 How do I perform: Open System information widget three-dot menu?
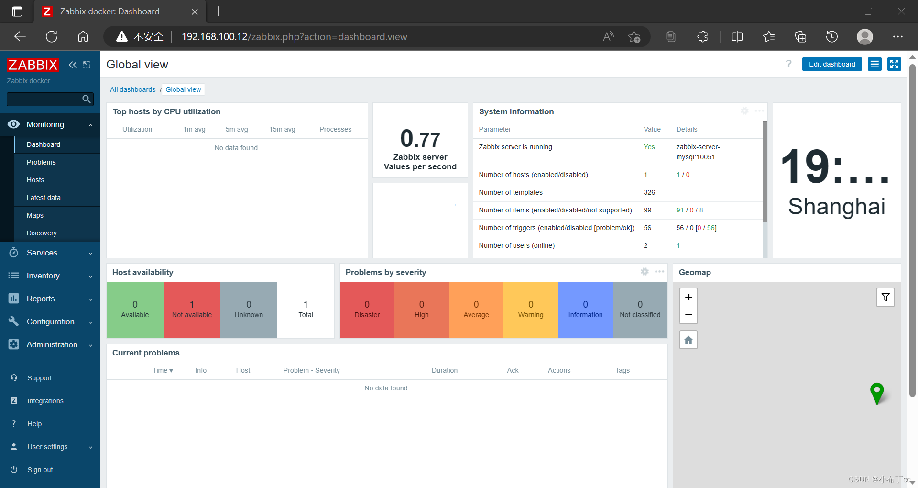[759, 111]
